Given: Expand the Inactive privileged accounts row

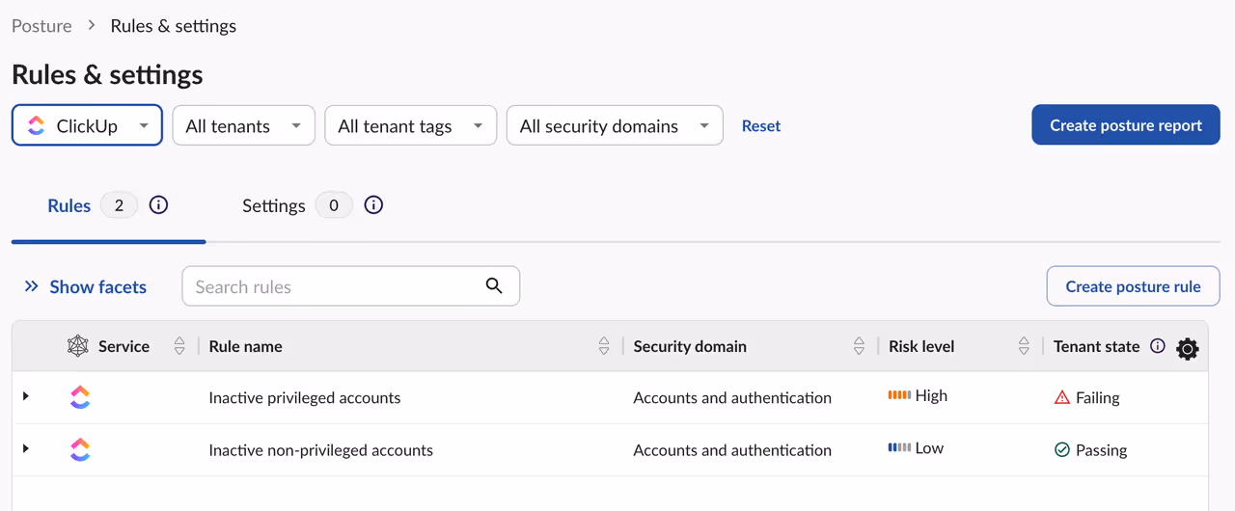Looking at the screenshot, I should tap(26, 396).
